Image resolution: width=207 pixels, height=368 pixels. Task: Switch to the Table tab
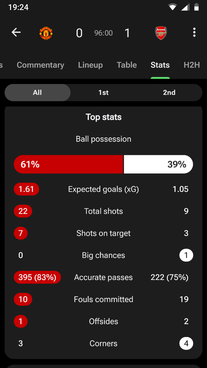127,65
